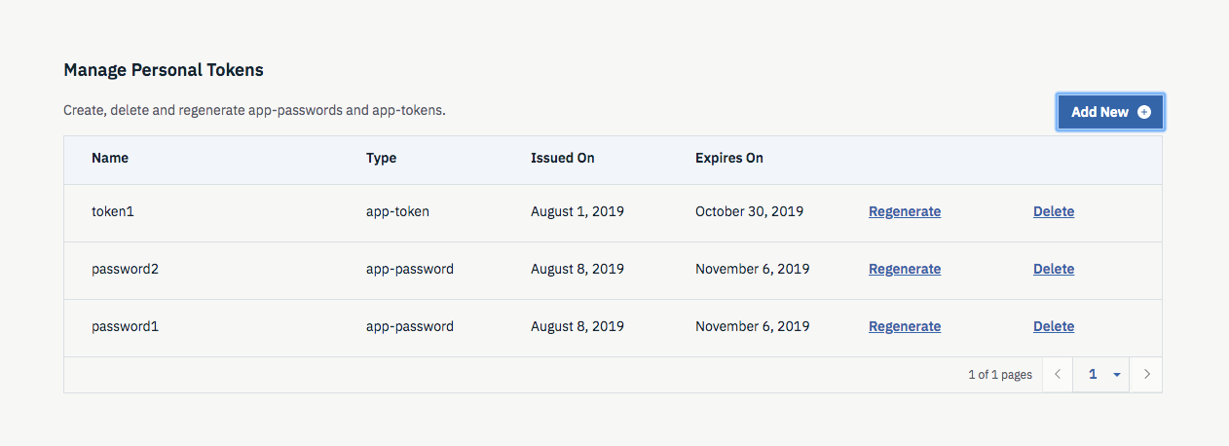Open the page number dropdown
1229x446 pixels.
click(1104, 375)
